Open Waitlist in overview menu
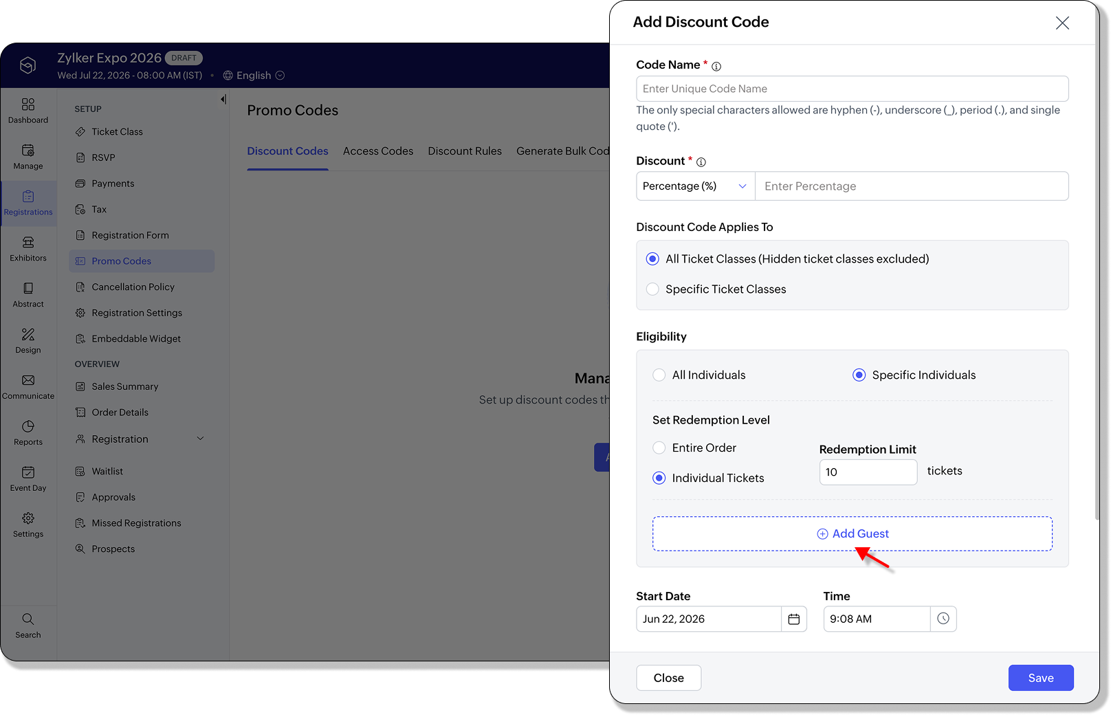 click(107, 472)
